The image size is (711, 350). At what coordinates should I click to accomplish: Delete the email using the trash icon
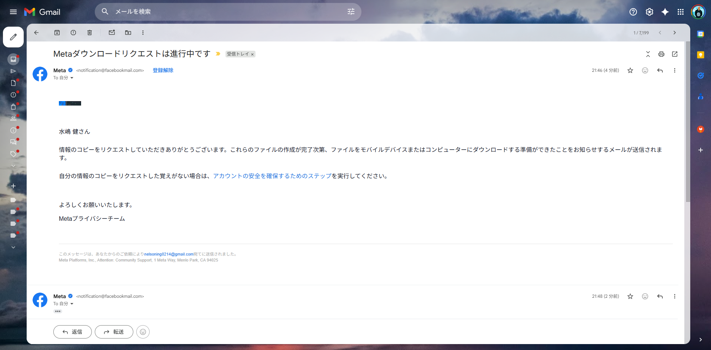[x=90, y=33]
